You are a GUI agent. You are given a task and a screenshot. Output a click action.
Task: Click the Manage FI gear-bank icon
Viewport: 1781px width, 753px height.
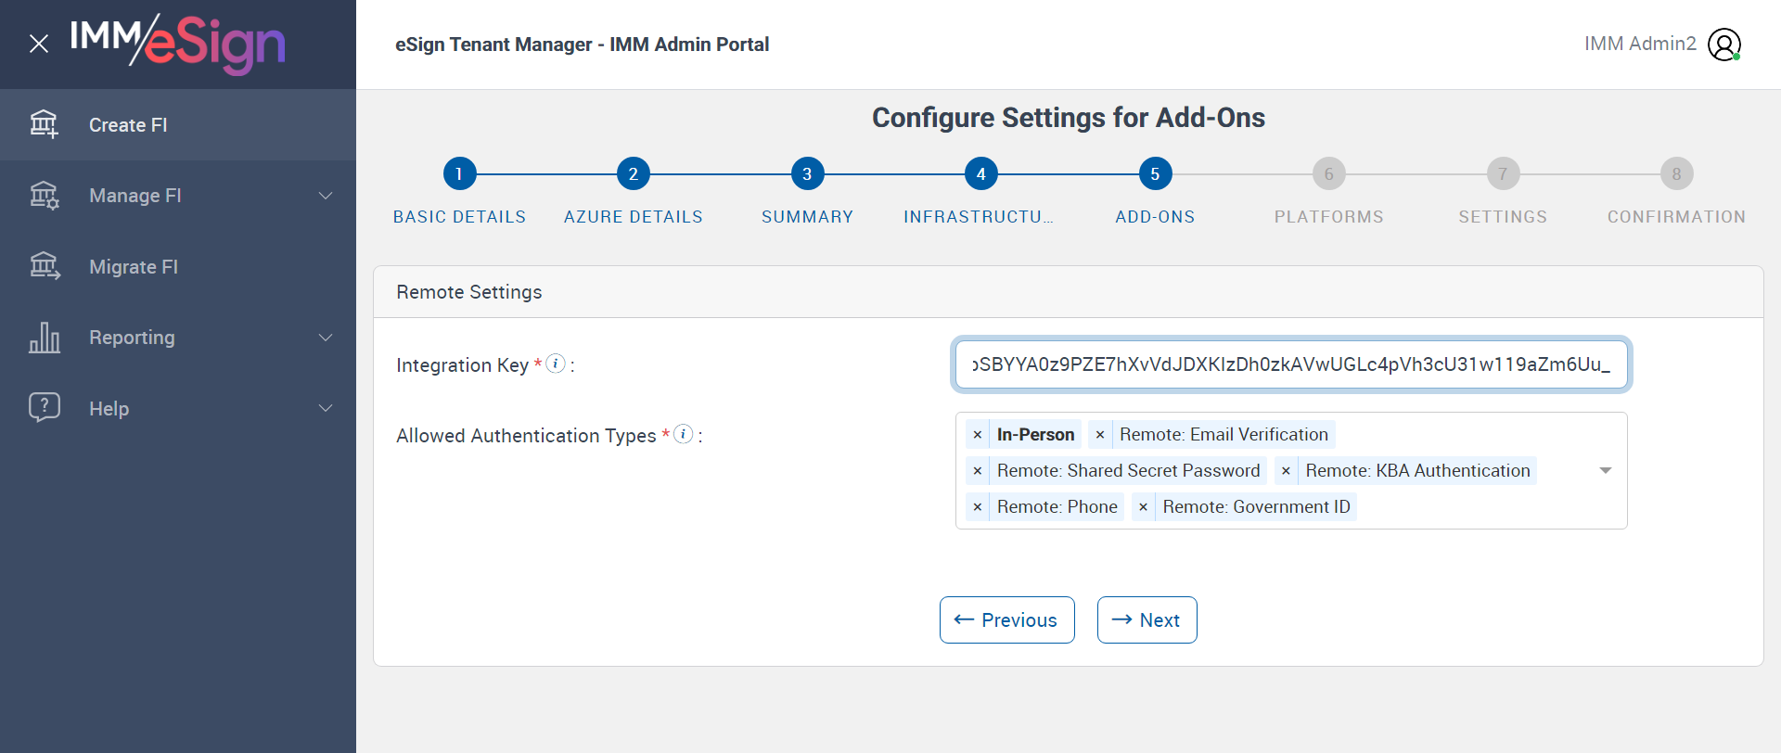pyautogui.click(x=44, y=196)
